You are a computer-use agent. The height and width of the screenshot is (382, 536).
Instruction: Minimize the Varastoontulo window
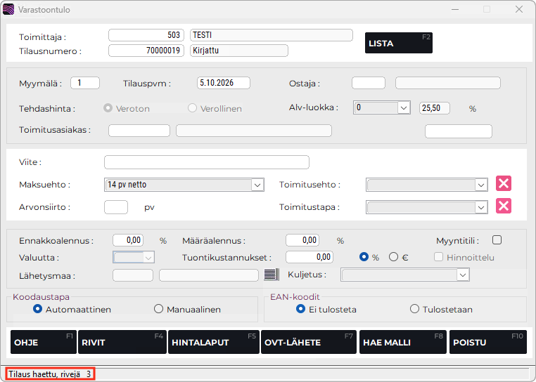[455, 9]
